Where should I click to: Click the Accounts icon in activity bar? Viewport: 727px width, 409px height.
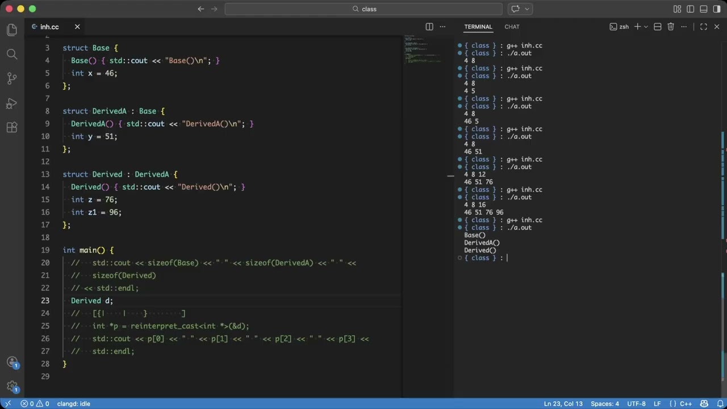(12, 362)
